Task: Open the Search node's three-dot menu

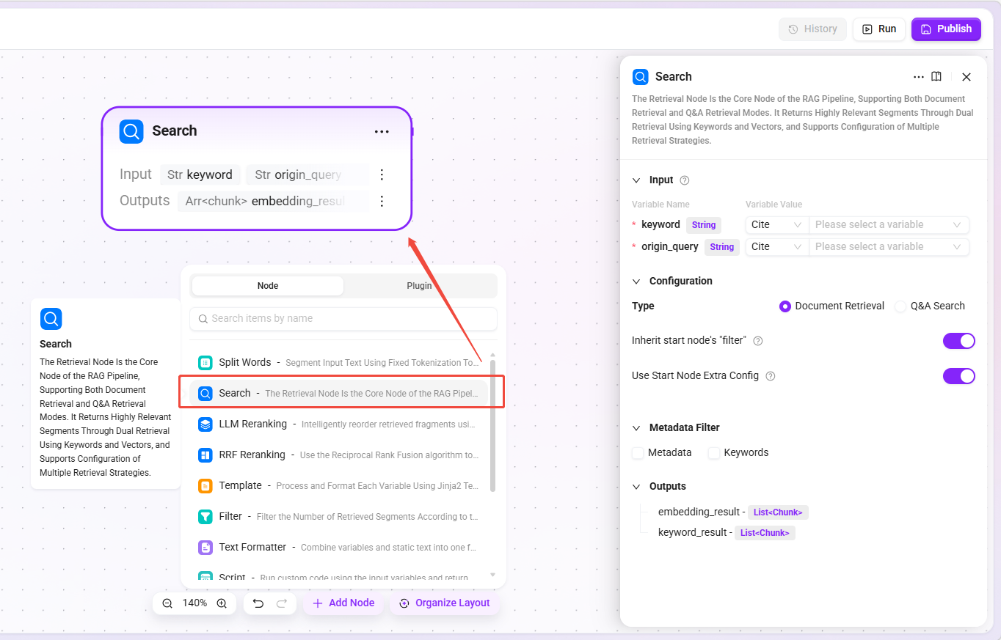Action: [382, 132]
